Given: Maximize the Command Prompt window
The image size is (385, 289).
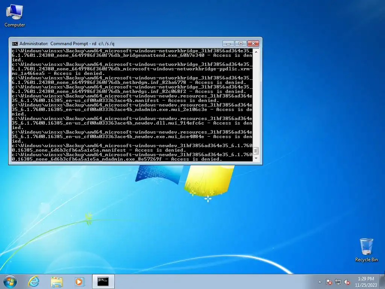Looking at the screenshot, I should point(241,44).
